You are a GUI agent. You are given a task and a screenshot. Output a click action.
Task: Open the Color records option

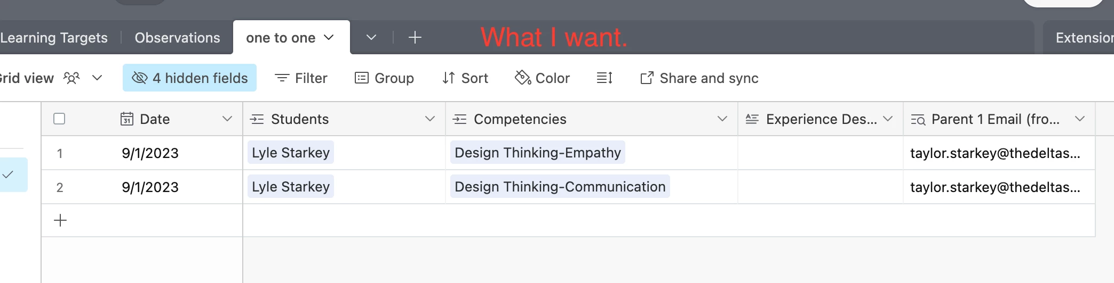point(542,78)
